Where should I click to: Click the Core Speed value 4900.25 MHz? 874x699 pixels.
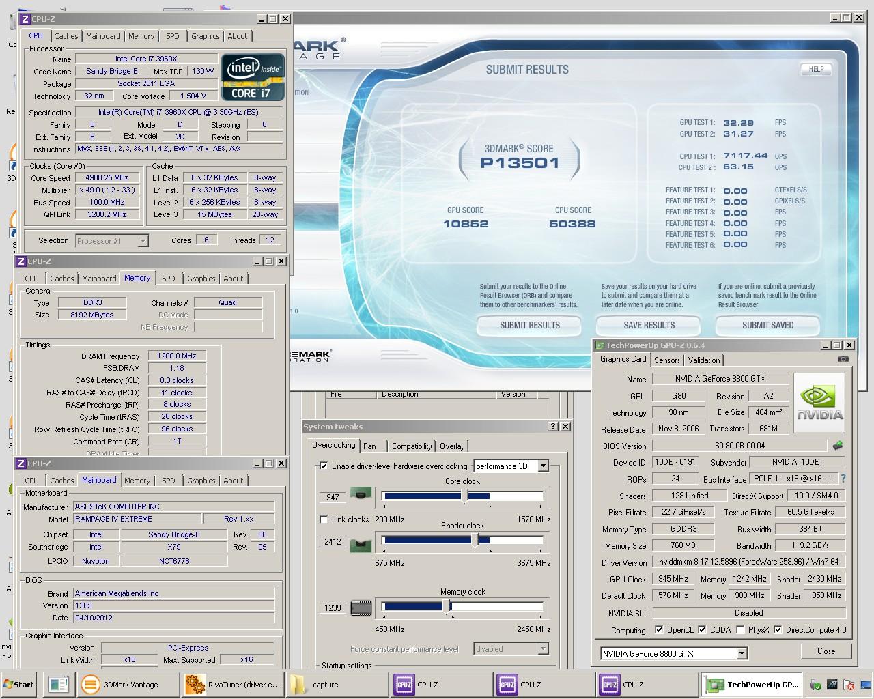[107, 178]
